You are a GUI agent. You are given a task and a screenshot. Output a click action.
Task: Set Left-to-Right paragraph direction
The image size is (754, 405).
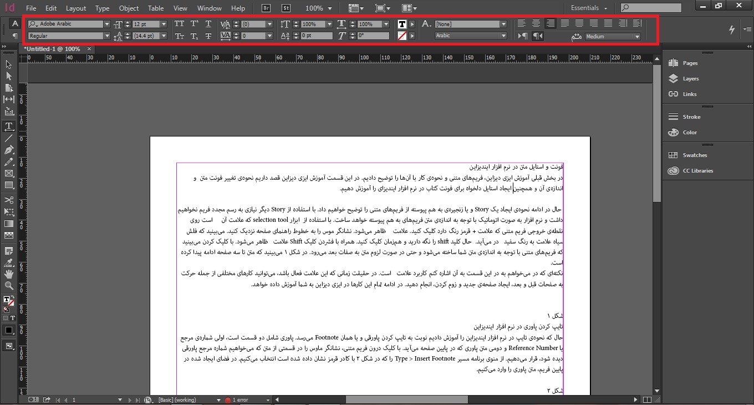click(522, 36)
